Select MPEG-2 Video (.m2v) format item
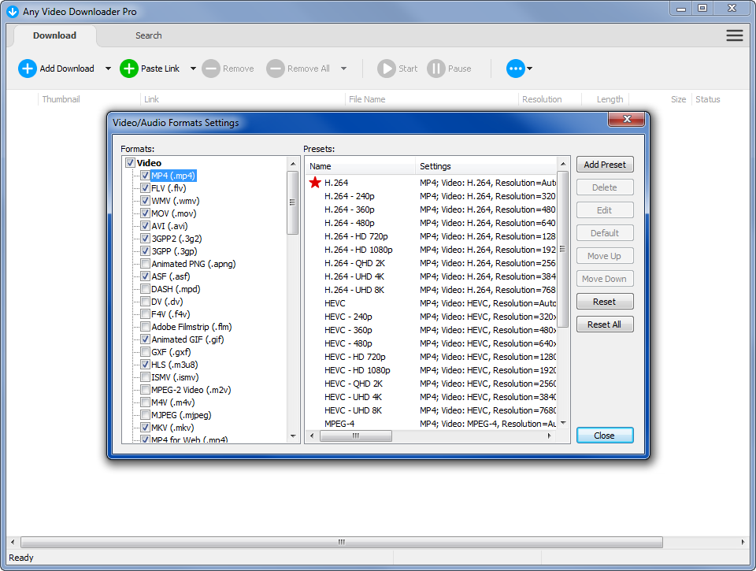 [191, 390]
